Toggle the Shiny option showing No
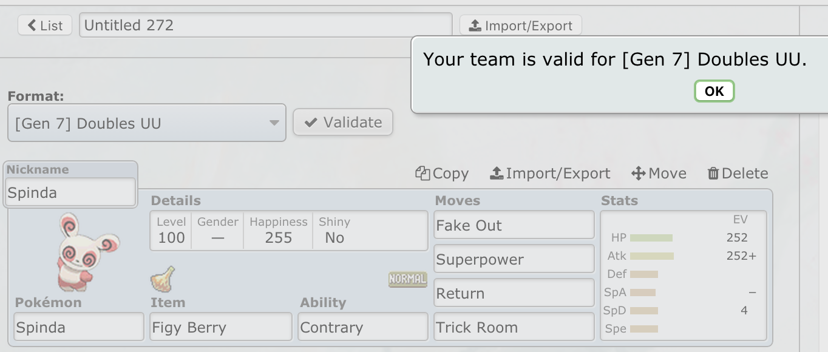828x352 pixels. (334, 231)
